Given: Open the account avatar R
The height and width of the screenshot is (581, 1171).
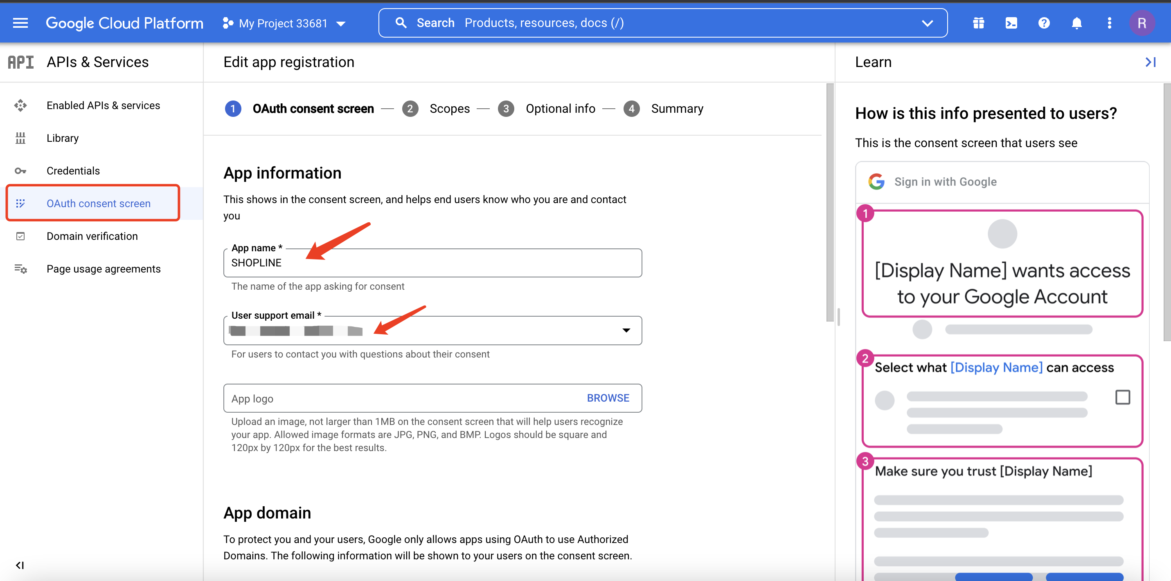Looking at the screenshot, I should pos(1142,23).
